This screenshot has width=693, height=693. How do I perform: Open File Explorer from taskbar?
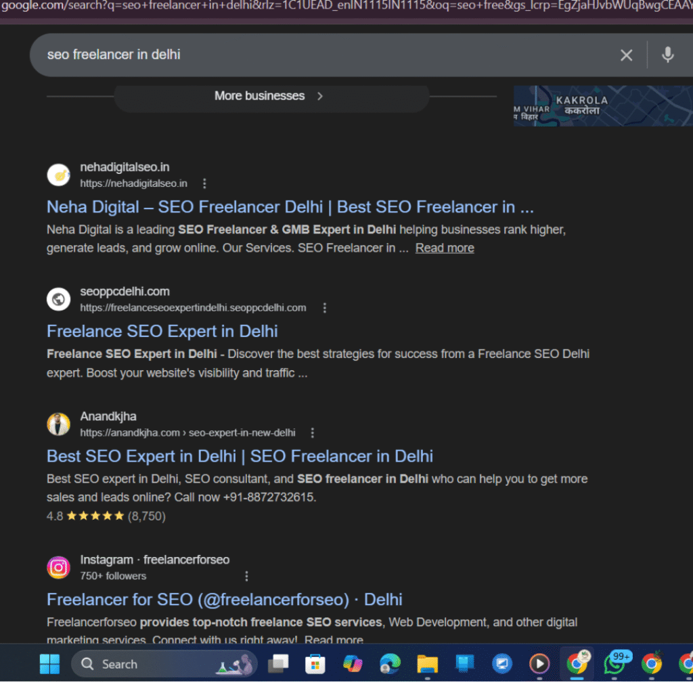[x=427, y=664]
